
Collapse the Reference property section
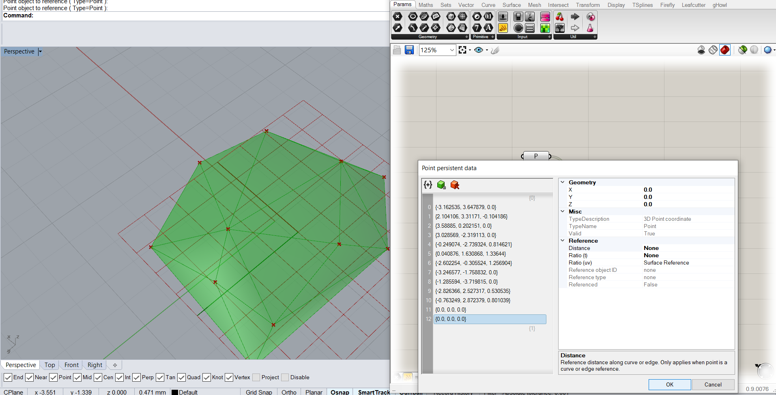[563, 241]
